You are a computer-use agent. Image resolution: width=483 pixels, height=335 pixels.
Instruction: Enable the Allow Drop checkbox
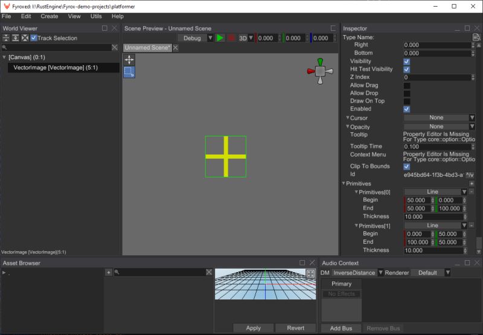(406, 94)
